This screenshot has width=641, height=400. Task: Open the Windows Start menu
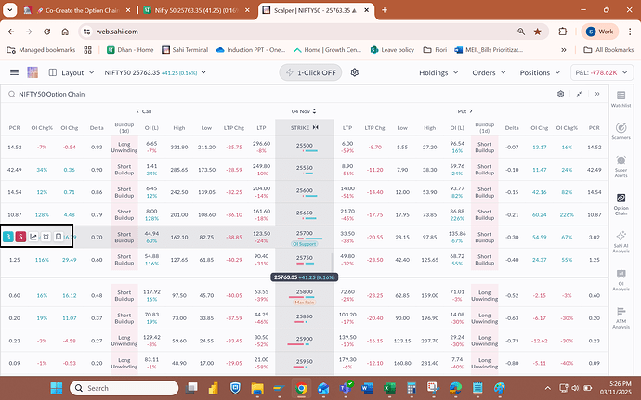point(57,388)
